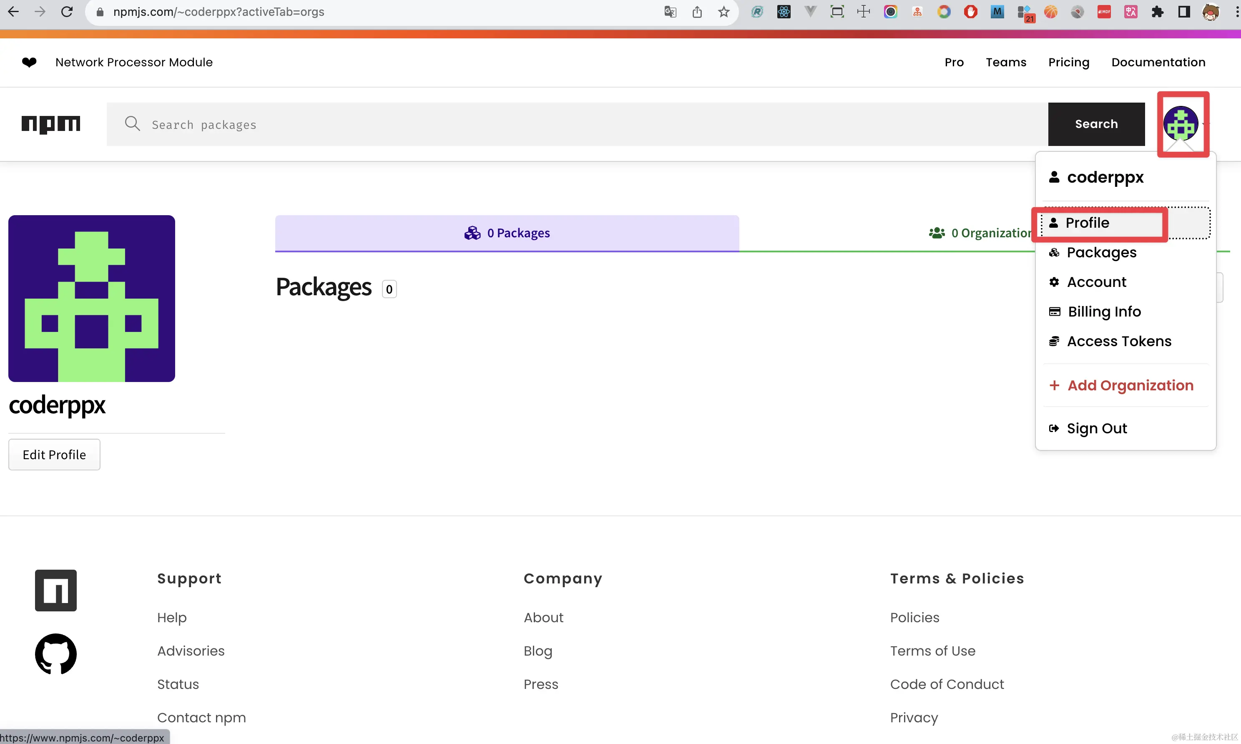The height and width of the screenshot is (744, 1241).
Task: Open the Code of Conduct footer link
Action: (947, 684)
